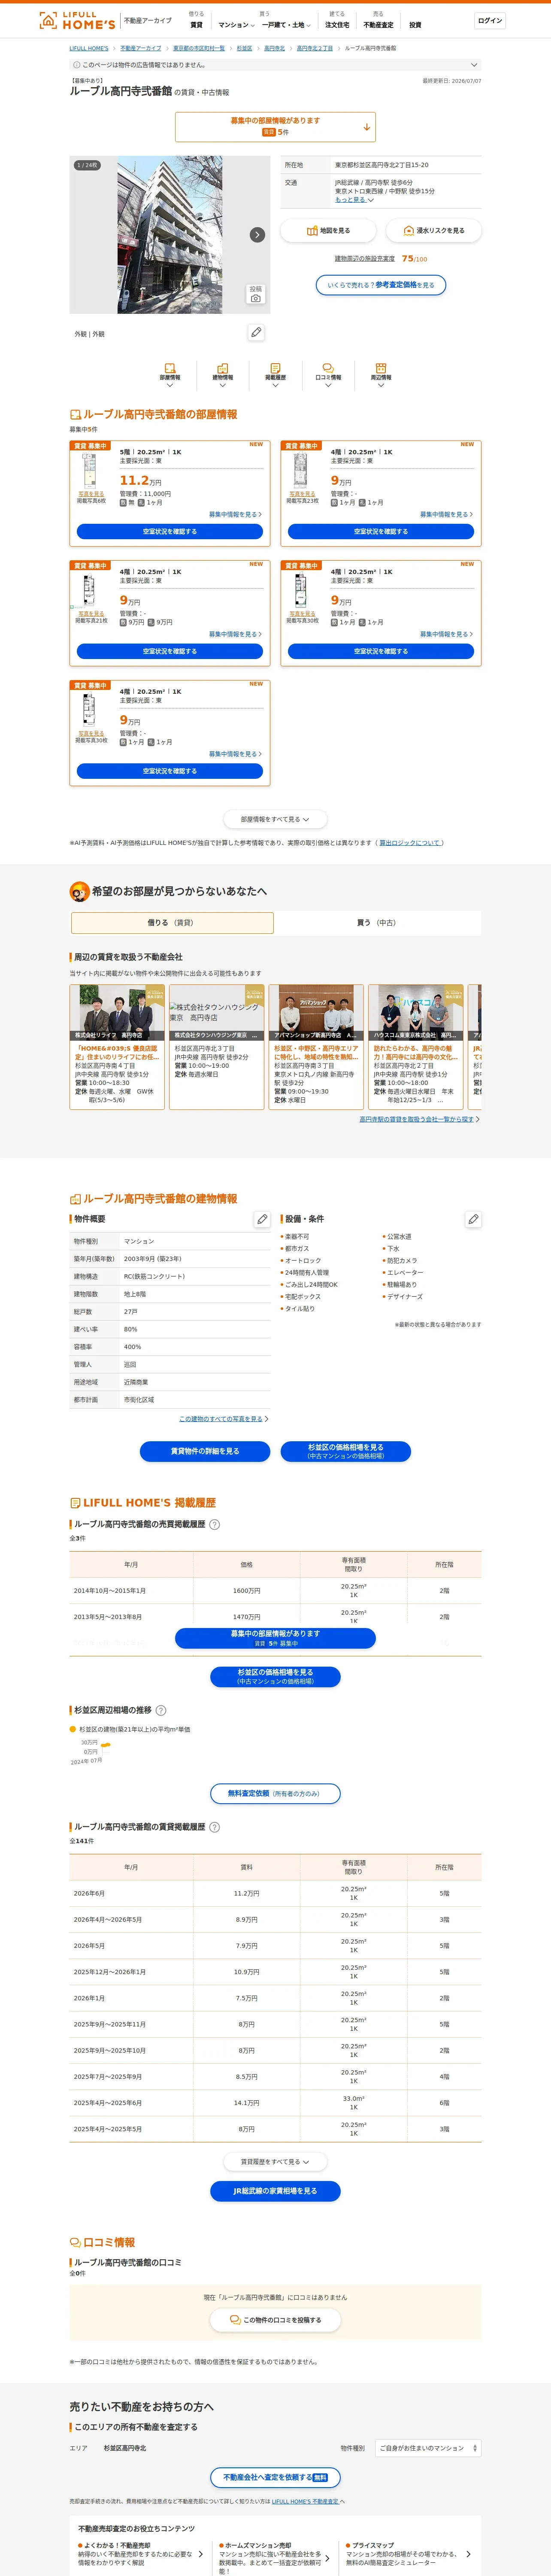
Task: Click JR総武線の家賃相場を見る button
Action: tap(275, 2191)
